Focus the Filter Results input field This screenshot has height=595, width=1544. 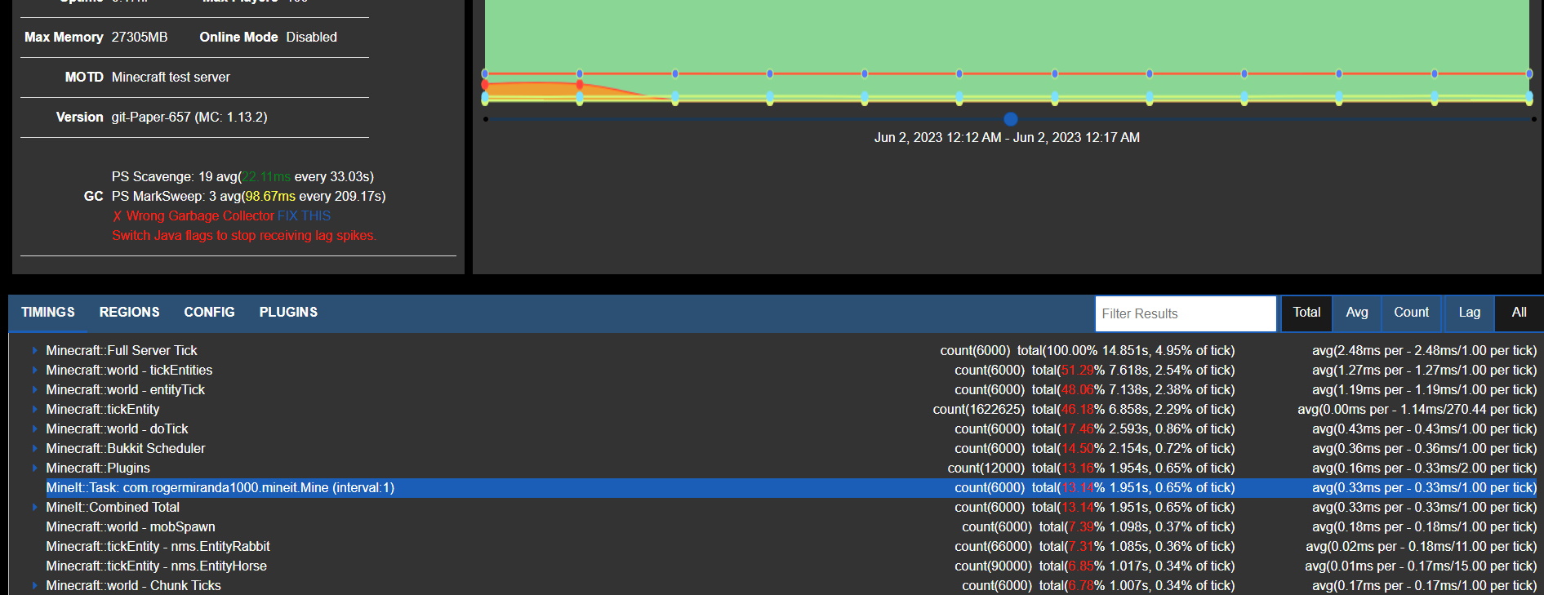(1185, 313)
